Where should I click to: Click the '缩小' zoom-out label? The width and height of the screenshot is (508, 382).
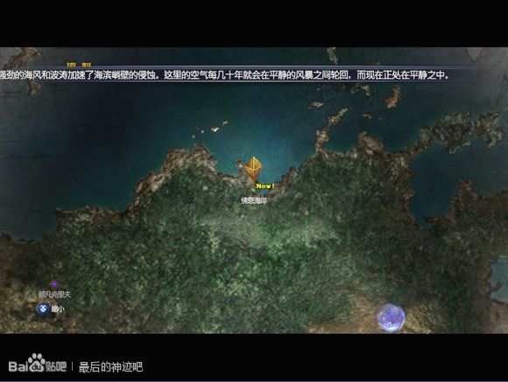pyautogui.click(x=58, y=309)
